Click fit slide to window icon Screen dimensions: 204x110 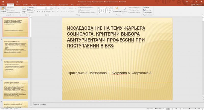pyautogui.click(x=202, y=109)
